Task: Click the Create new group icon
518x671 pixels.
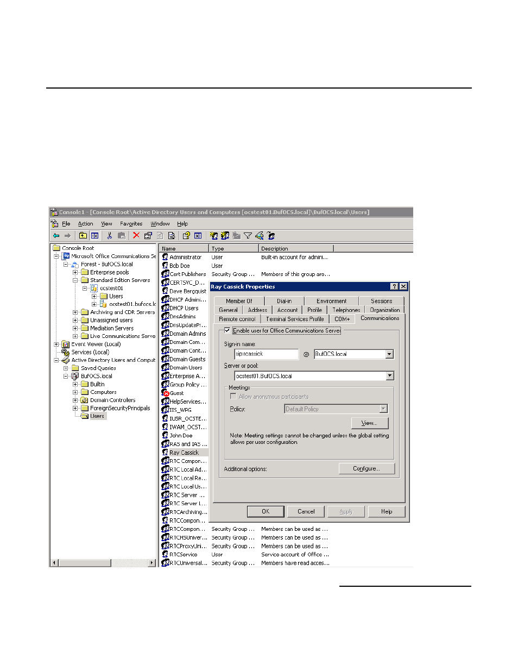Action: [225, 236]
